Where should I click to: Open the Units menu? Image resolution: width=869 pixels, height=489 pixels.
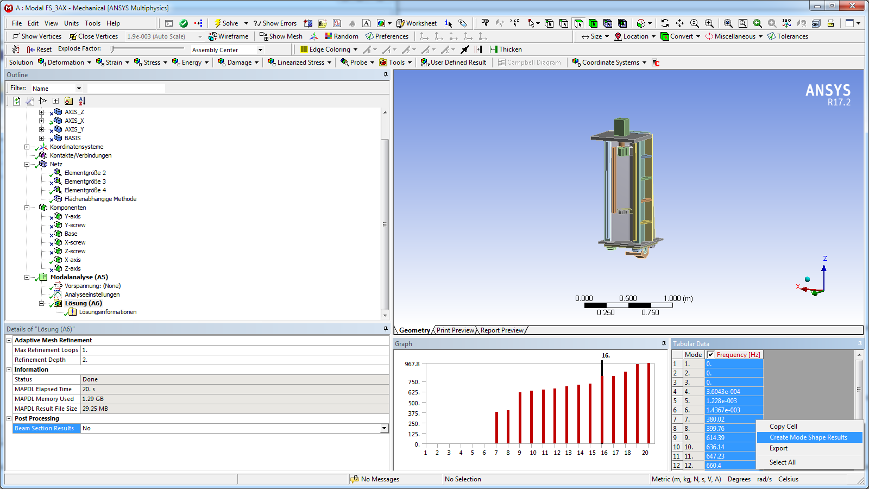[x=71, y=23]
